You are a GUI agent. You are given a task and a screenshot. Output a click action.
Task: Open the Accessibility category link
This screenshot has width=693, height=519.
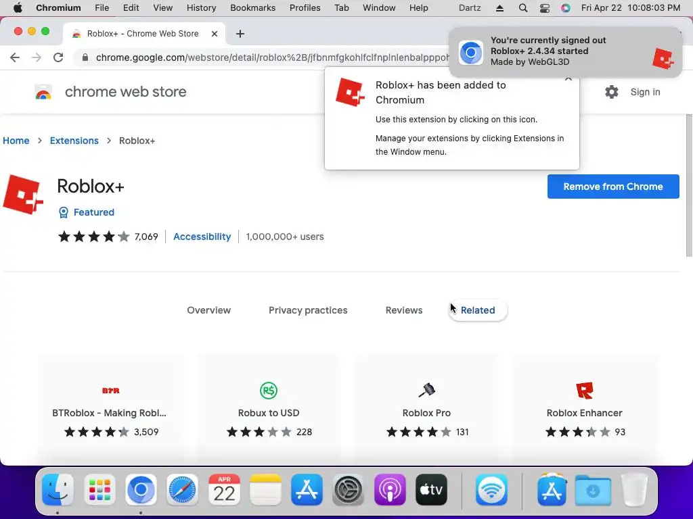(202, 237)
